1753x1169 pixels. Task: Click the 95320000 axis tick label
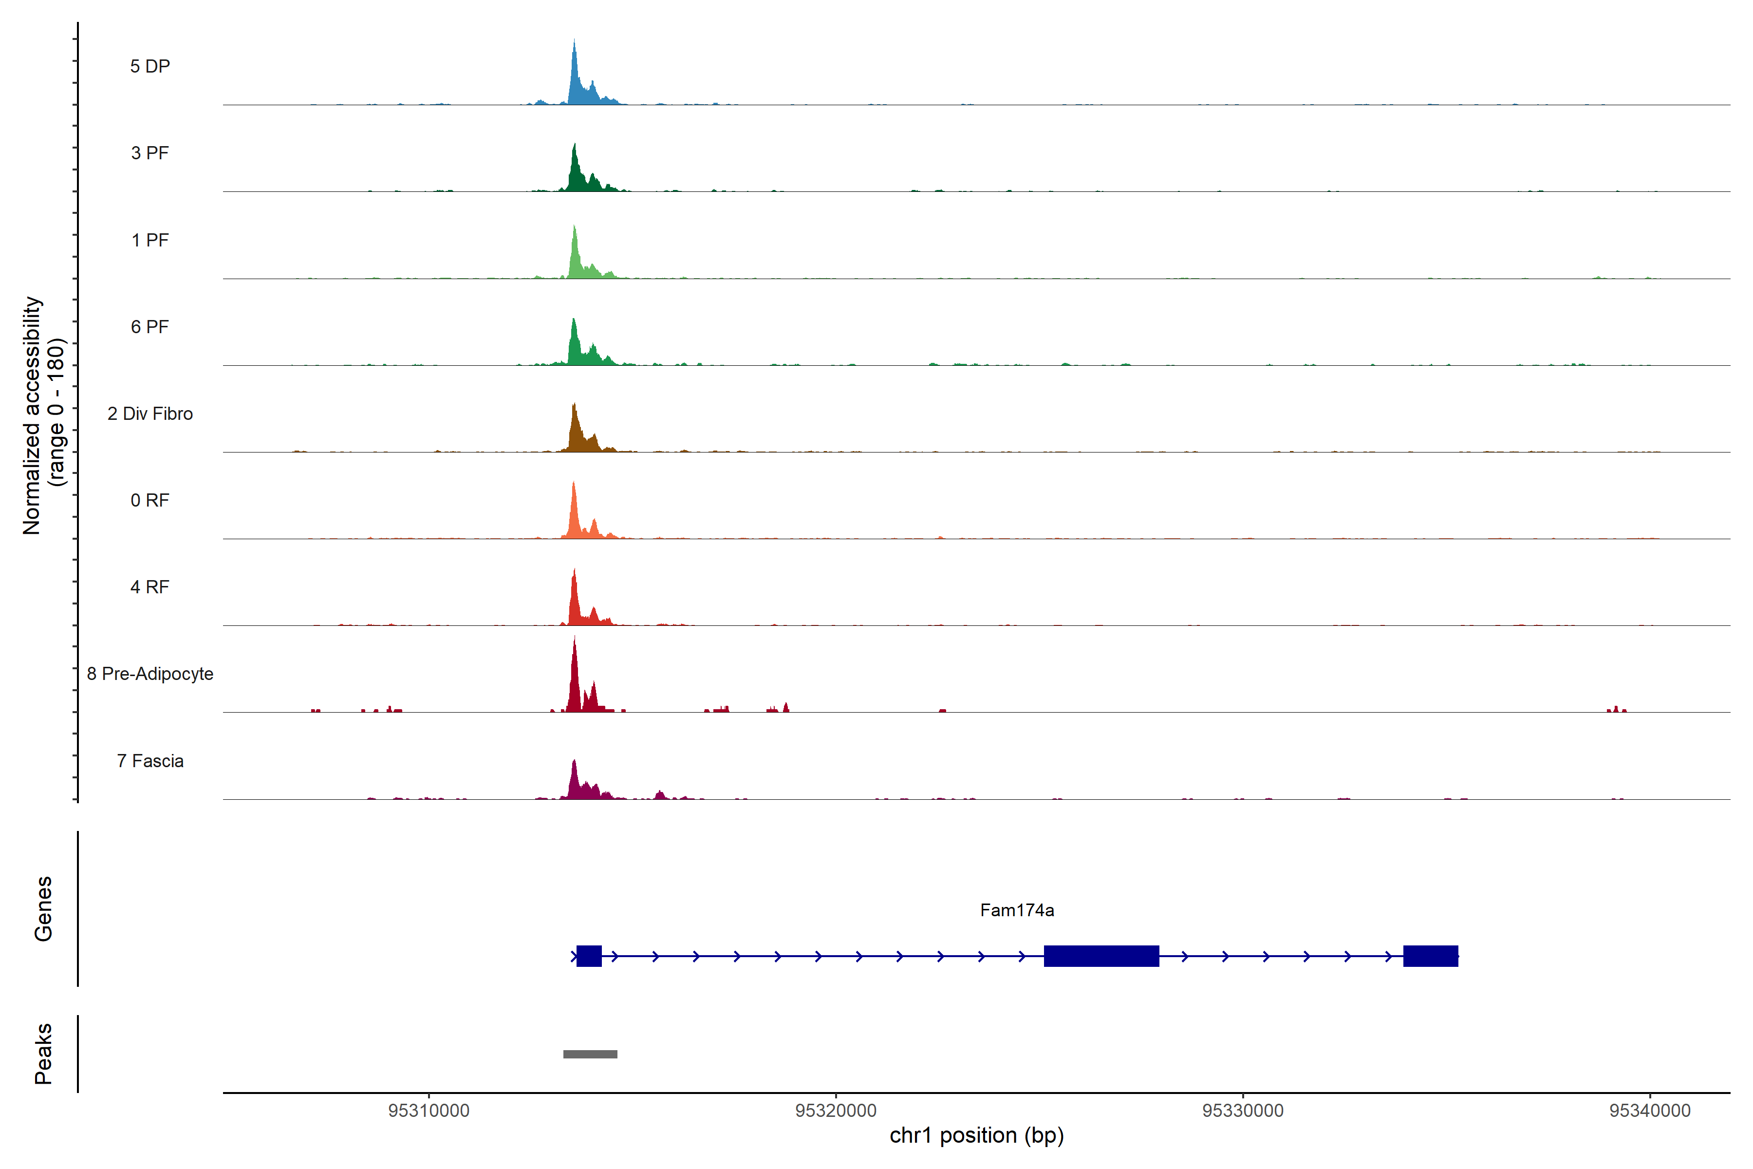coord(836,1111)
